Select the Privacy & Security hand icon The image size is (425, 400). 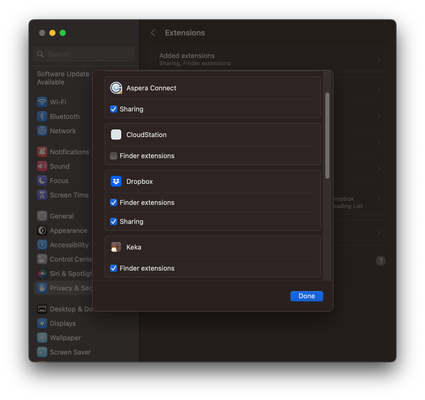pyautogui.click(x=42, y=288)
